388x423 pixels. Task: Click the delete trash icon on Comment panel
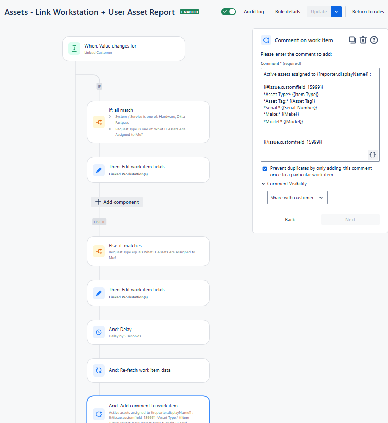(363, 39)
